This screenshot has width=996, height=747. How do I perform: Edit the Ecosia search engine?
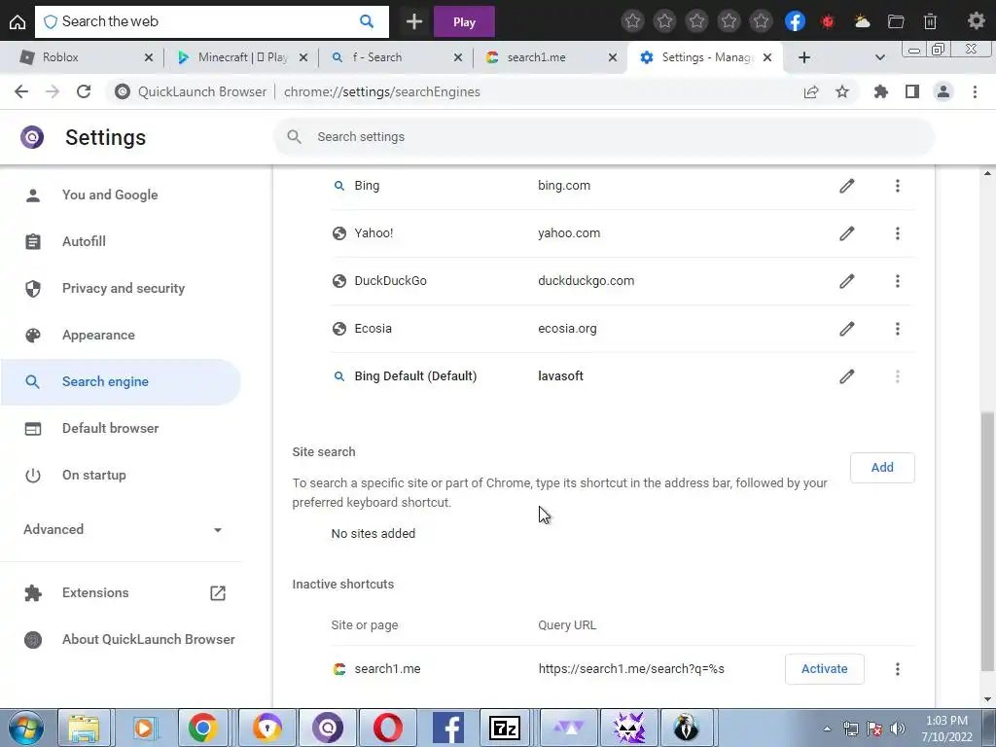847,329
